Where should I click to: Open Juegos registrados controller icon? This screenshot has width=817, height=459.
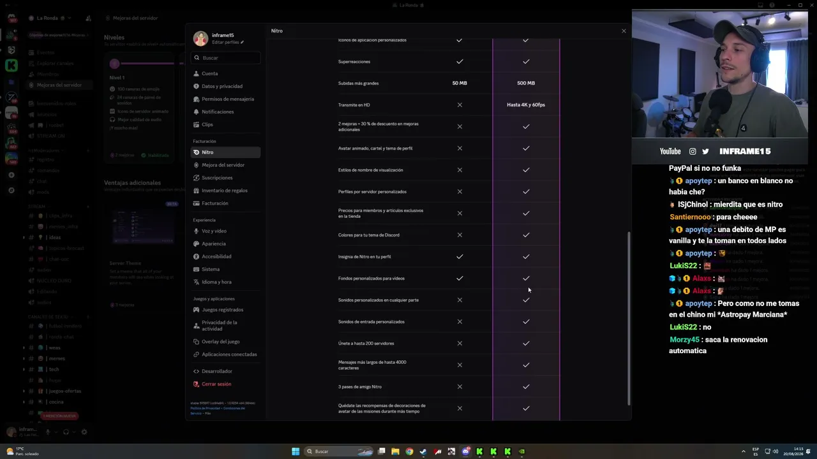(197, 310)
